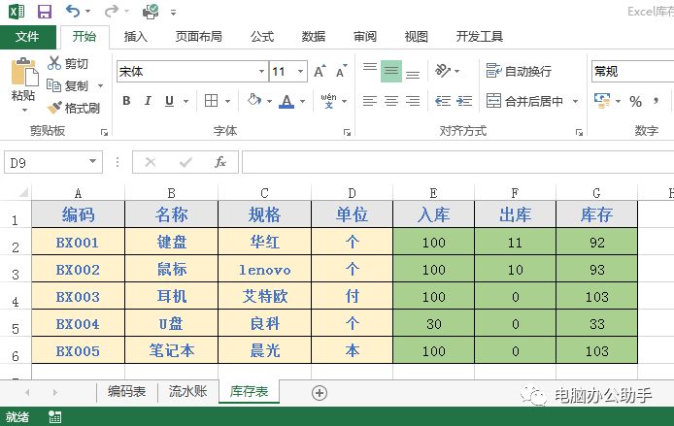Image resolution: width=674 pixels, height=426 pixels.
Task: Switch to the 插入 ribbon tab
Action: (x=135, y=37)
